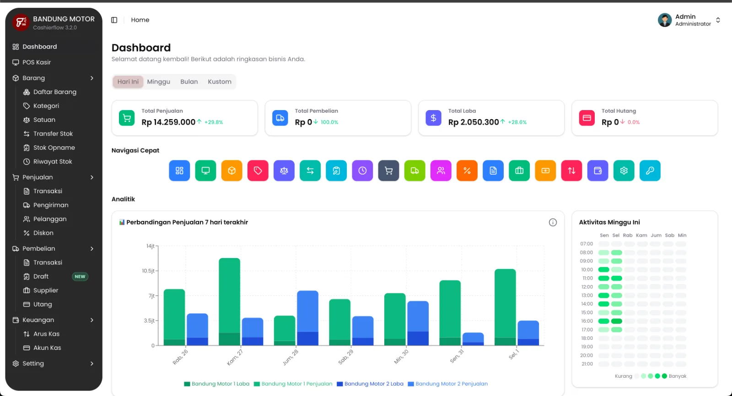Click the chart info icon
The width and height of the screenshot is (732, 396).
553,222
